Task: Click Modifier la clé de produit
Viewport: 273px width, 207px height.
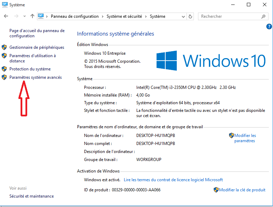Action: tap(242, 190)
